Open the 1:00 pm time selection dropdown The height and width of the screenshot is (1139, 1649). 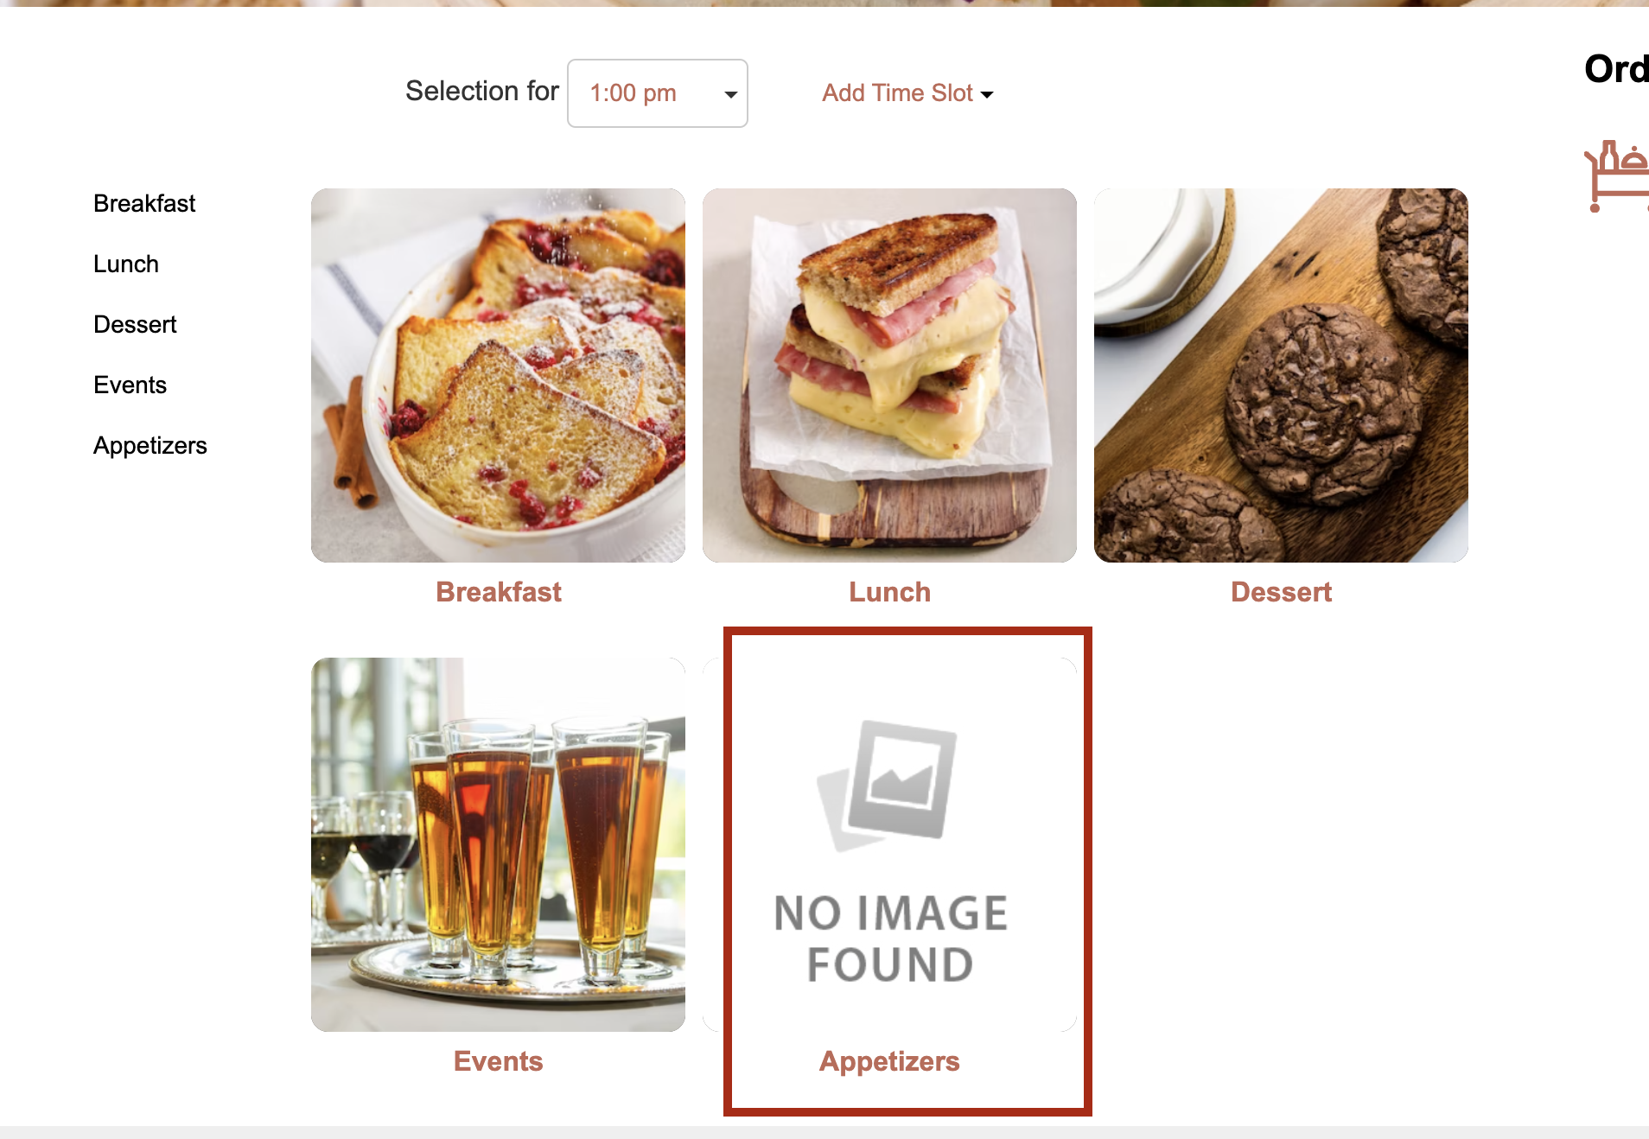tap(658, 93)
